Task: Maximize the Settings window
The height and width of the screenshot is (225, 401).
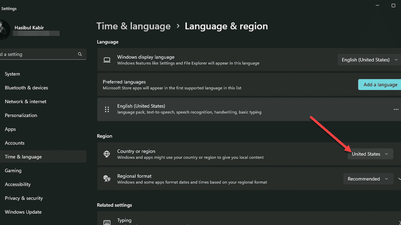Action: 393,5
